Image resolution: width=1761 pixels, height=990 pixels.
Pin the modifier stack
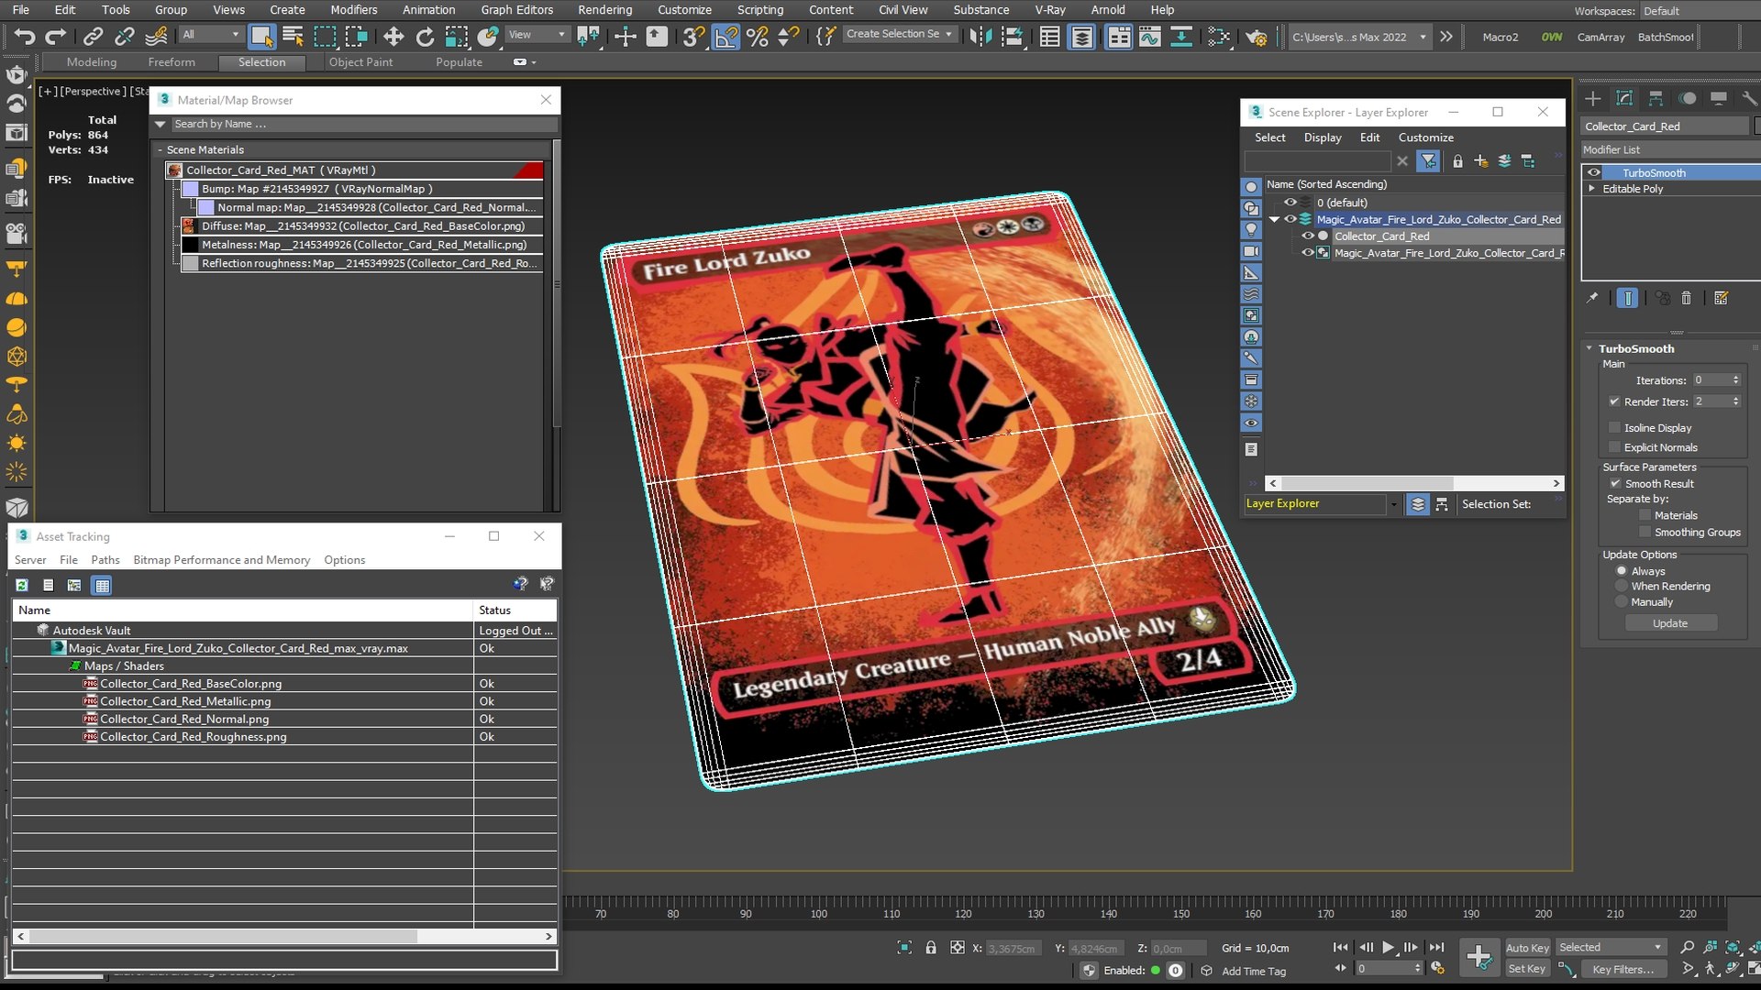[1592, 298]
